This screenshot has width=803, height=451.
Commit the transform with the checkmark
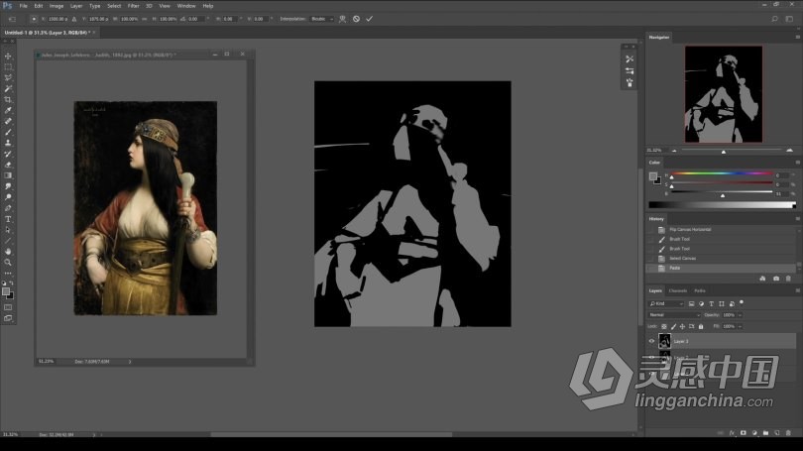point(369,19)
